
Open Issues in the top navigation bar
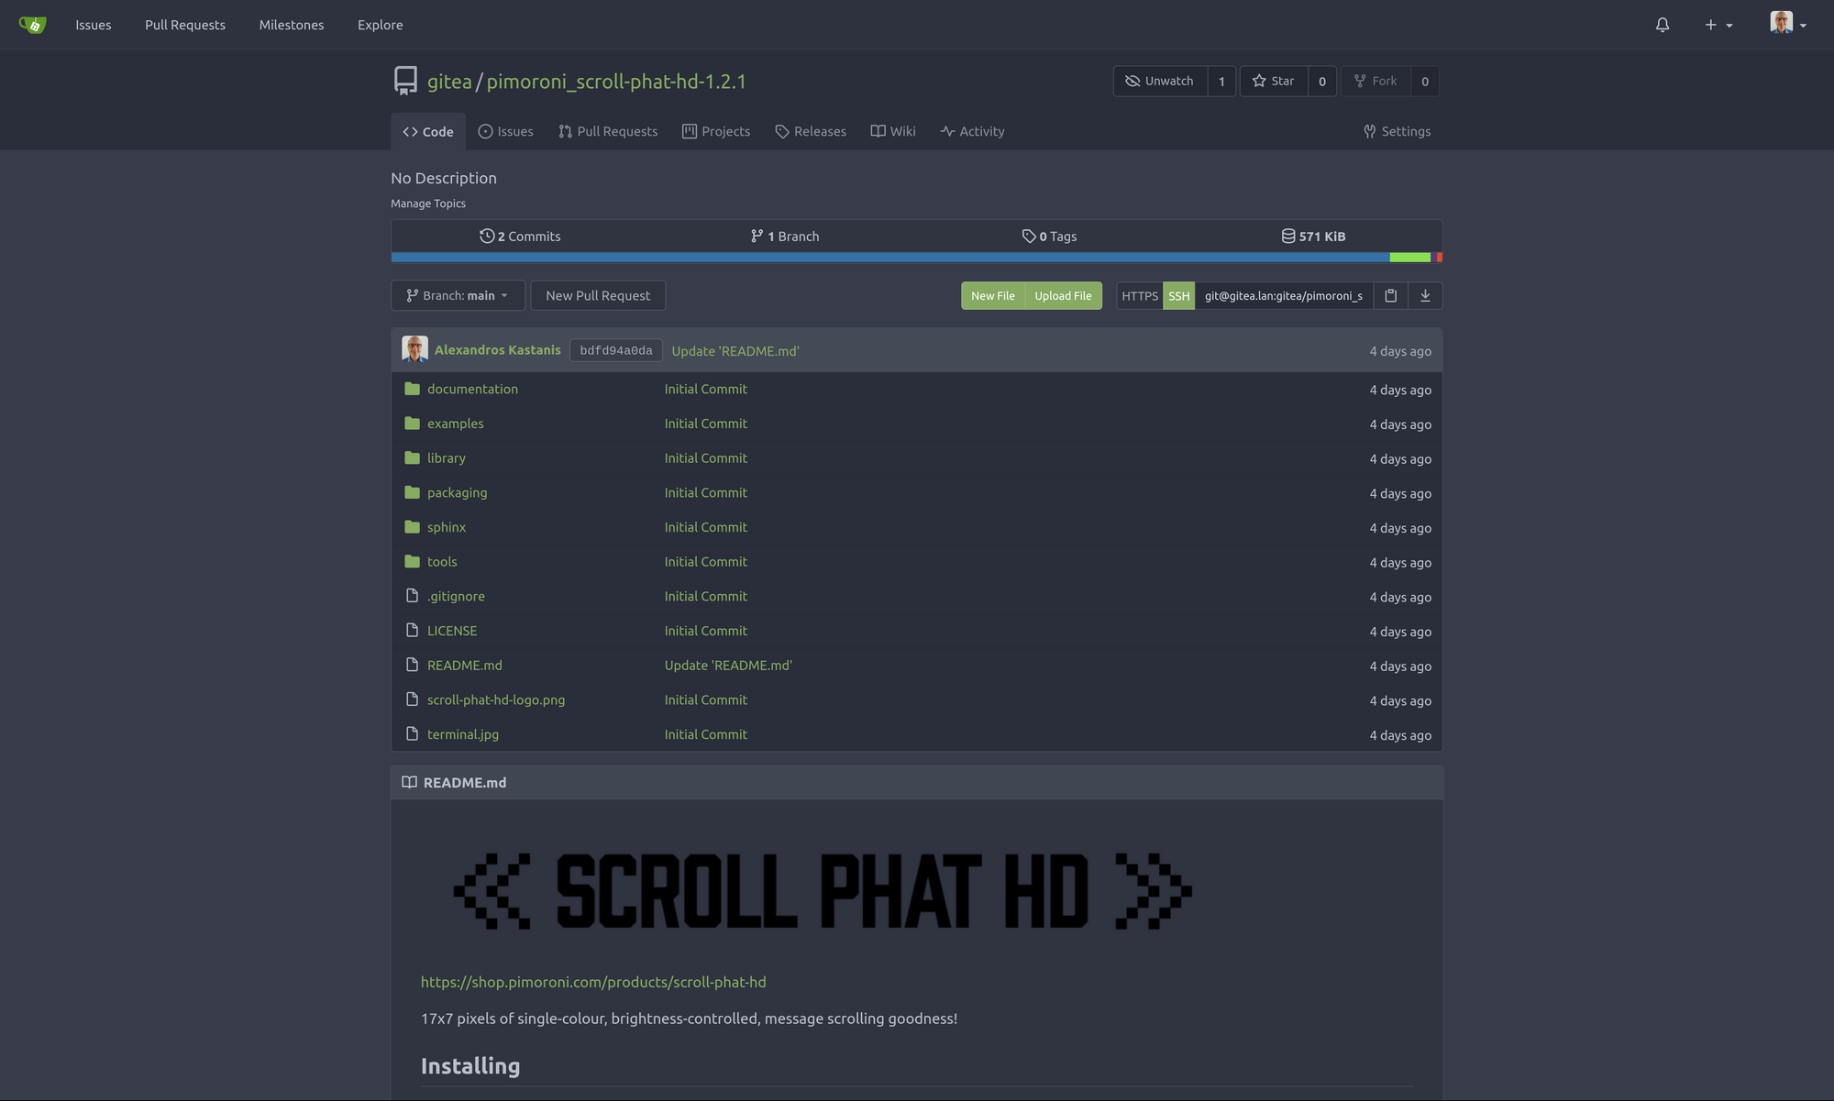coord(94,25)
